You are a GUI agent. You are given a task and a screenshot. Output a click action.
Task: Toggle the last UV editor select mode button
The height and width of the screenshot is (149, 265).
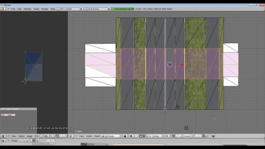tap(64, 136)
